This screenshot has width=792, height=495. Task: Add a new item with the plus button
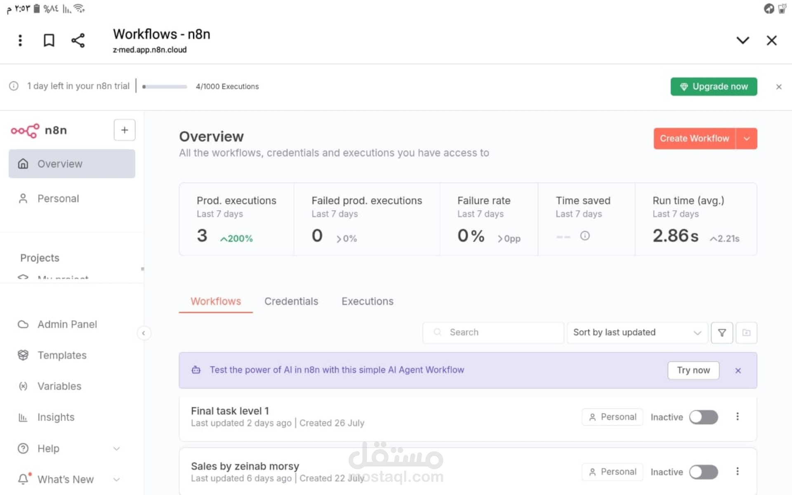[x=125, y=130]
